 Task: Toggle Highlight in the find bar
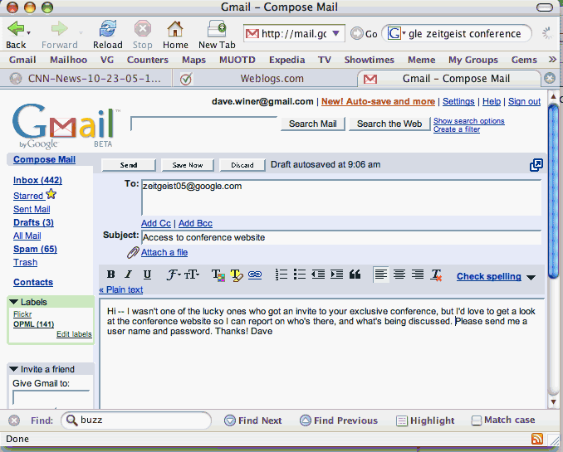424,420
